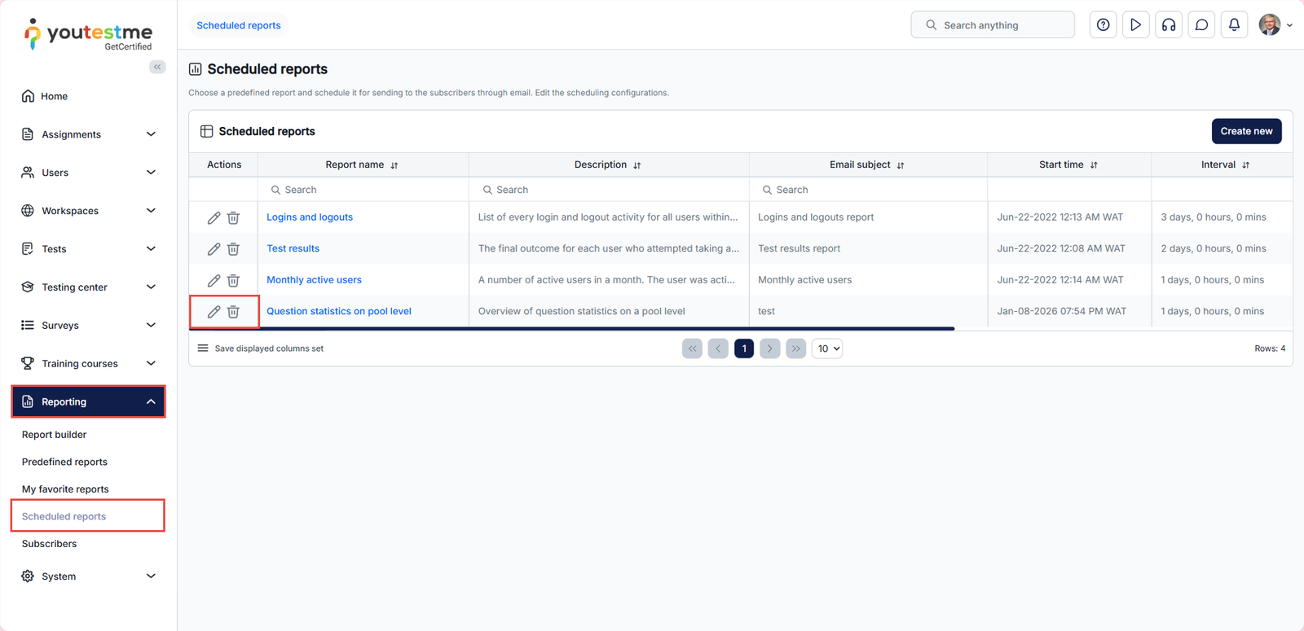Screen dimensions: 1304x631
Task: Open the notifications bell icon
Action: pyautogui.click(x=1234, y=25)
